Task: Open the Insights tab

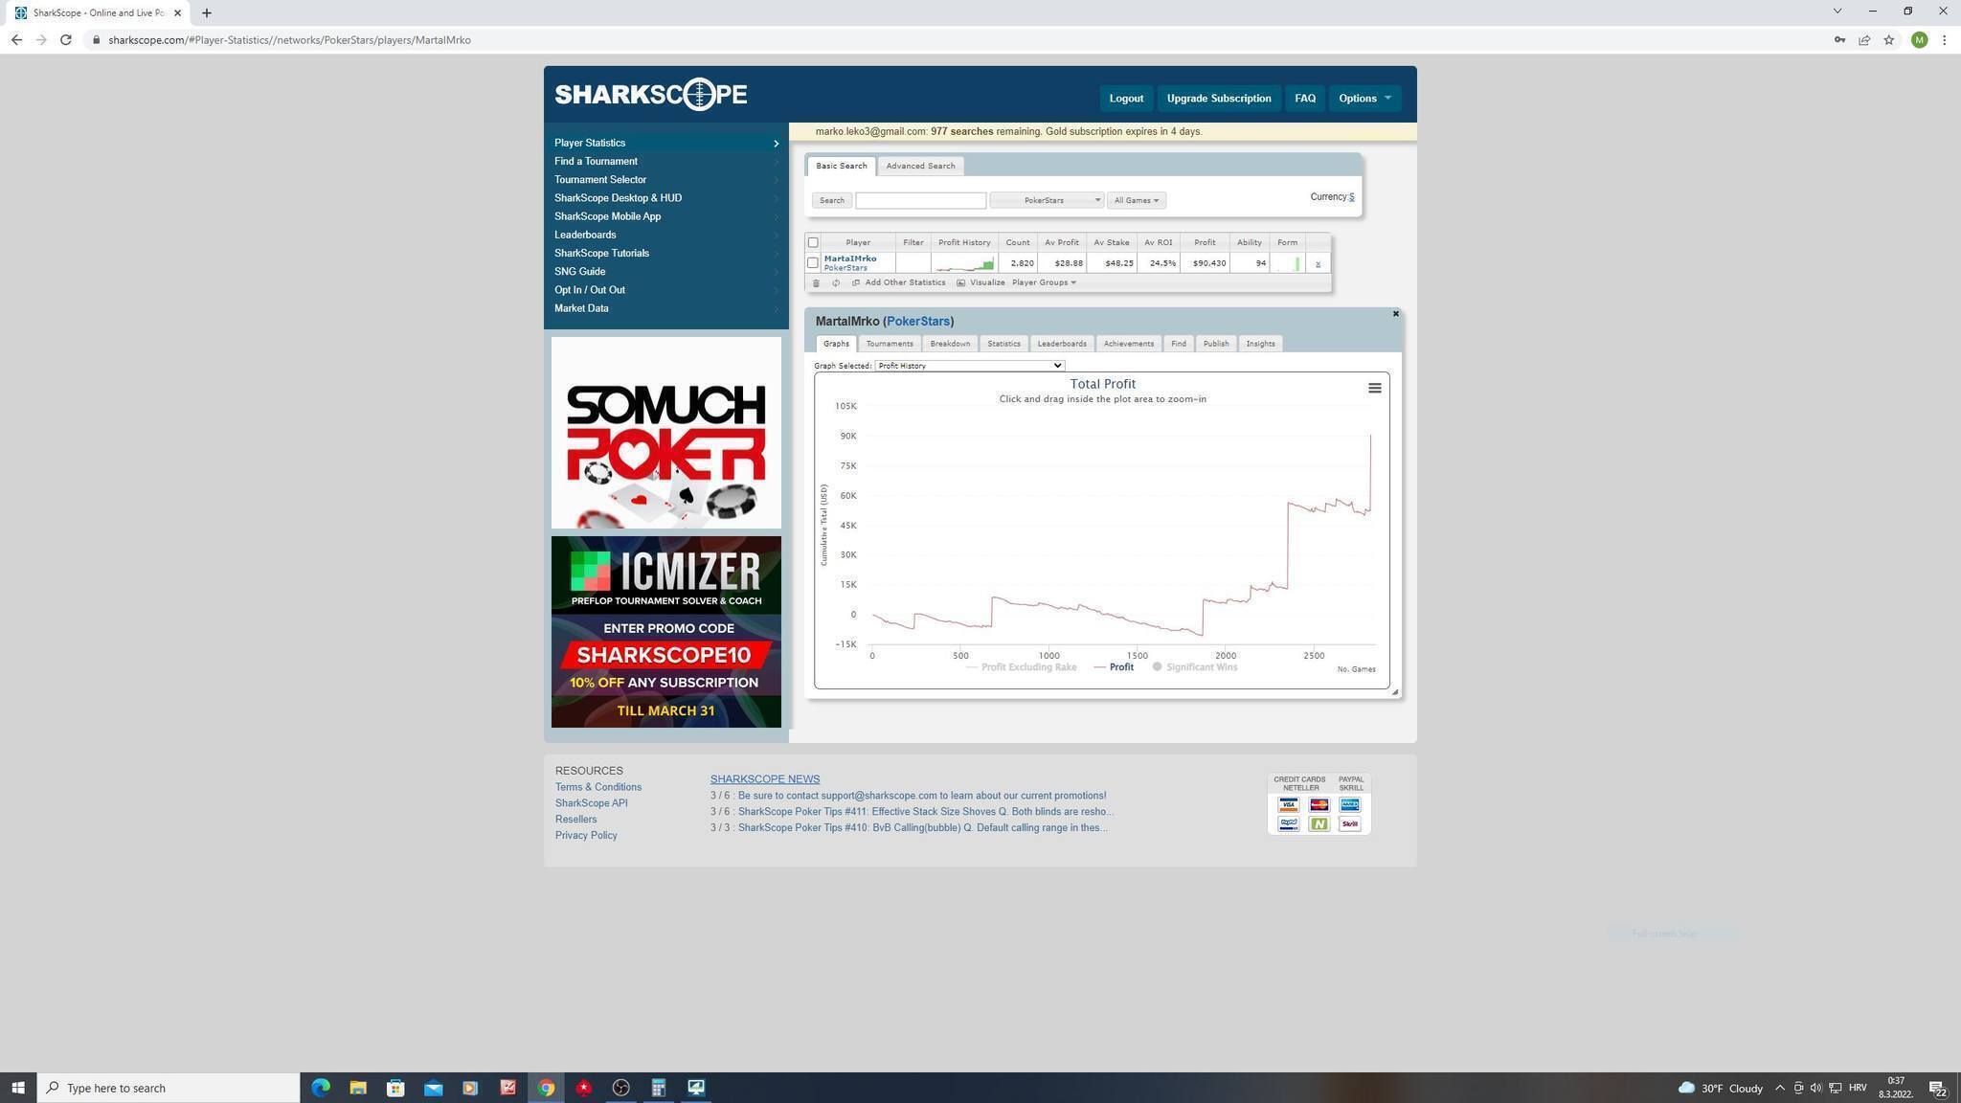Action: (1260, 344)
